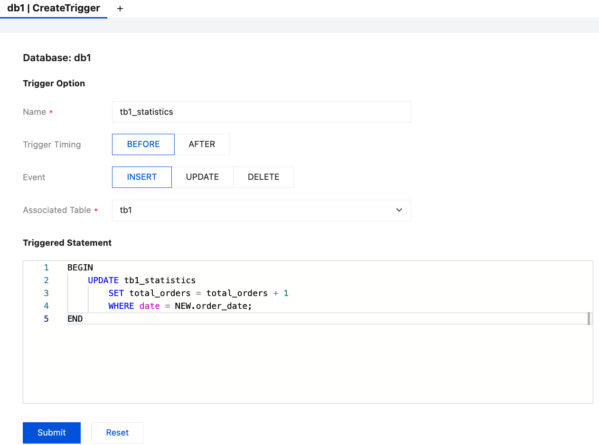Click the WHERE date = NEW.order_date line

[180, 306]
